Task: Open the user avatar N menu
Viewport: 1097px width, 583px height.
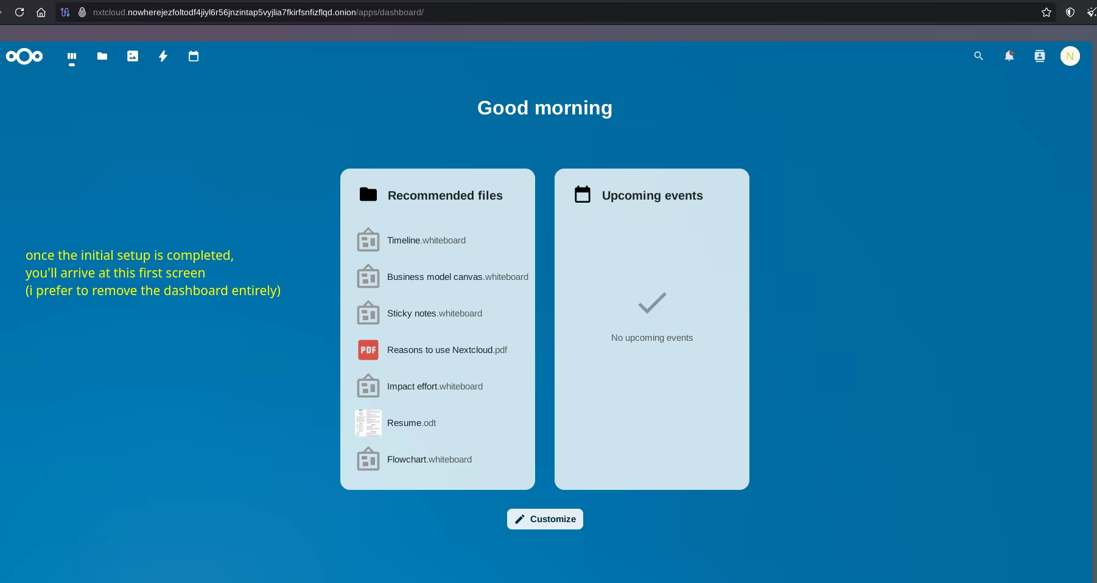Action: click(x=1070, y=56)
